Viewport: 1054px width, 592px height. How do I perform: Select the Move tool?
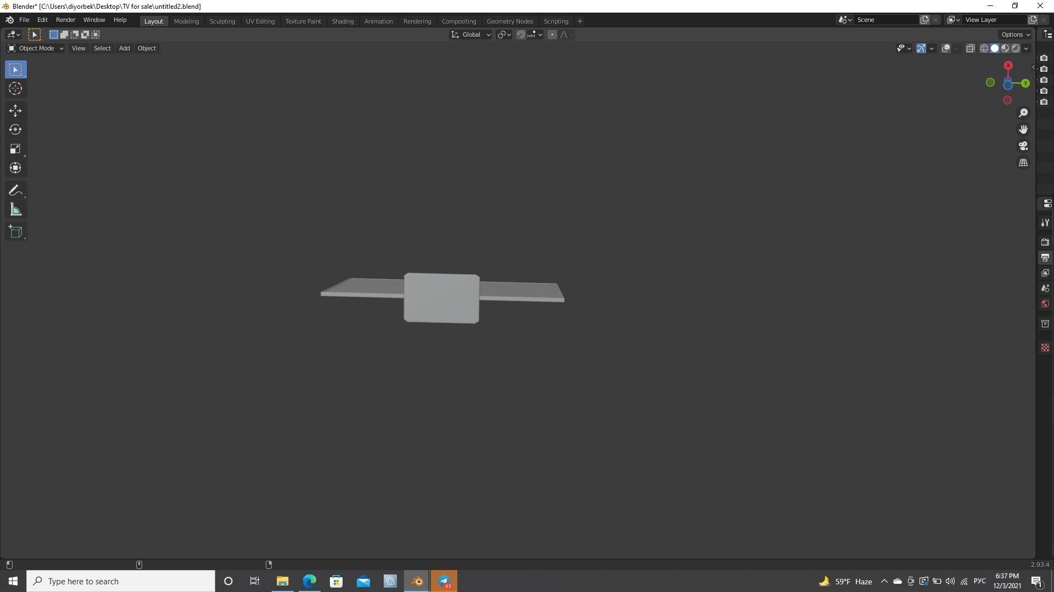point(15,111)
